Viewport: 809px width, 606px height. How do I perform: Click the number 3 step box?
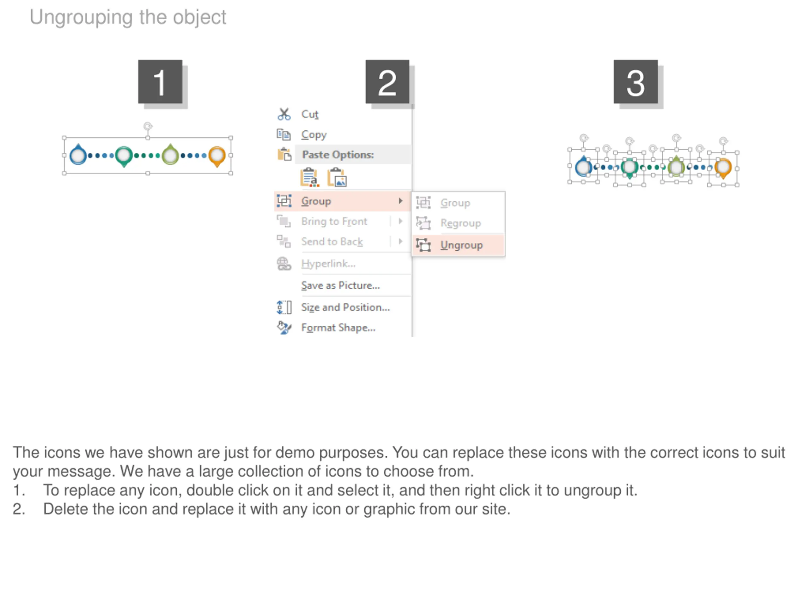[636, 81]
